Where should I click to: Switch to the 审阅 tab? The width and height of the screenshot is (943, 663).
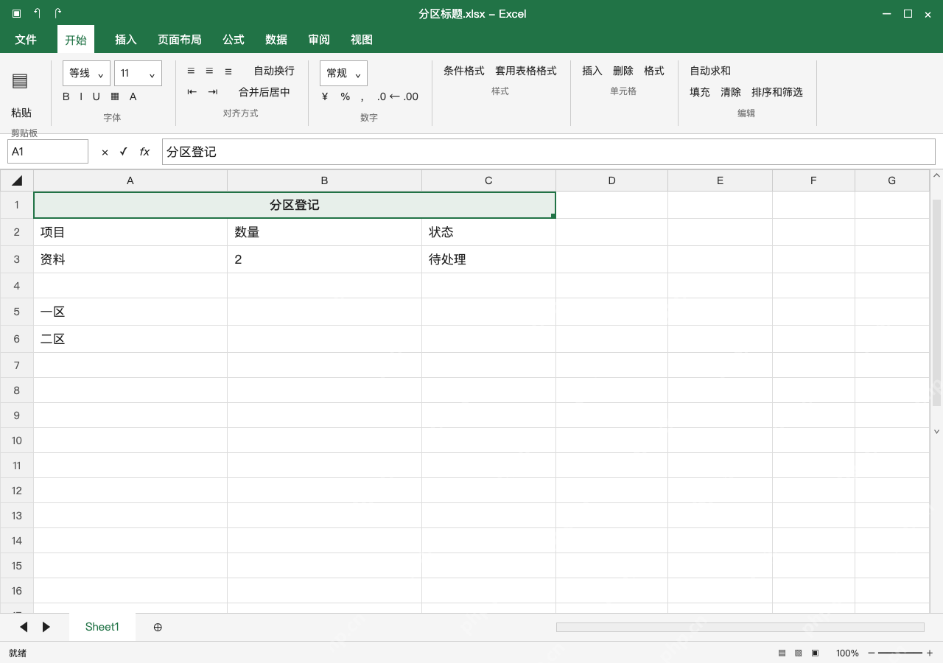coord(319,40)
